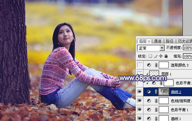Select the 选取颜色 3 layer mask thumbnail

[x=164, y=65]
